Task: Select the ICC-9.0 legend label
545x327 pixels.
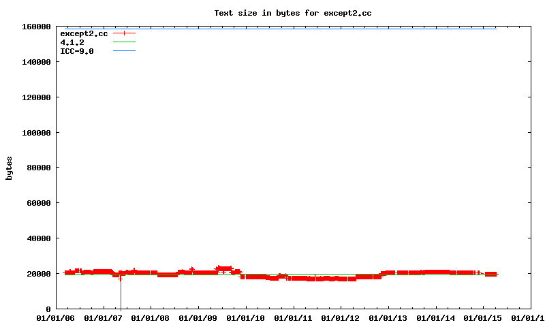Action: 77,51
